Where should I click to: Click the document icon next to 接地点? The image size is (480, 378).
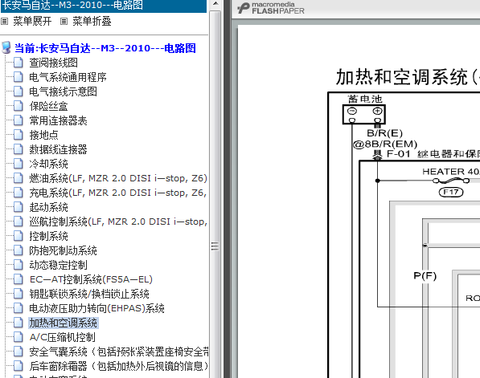coord(18,135)
